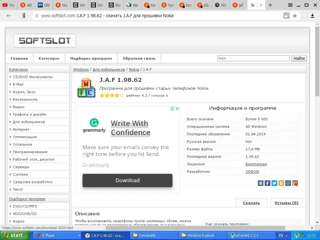Open Обратная связь menu item
This screenshot has width=320, height=240.
[x=139, y=58]
